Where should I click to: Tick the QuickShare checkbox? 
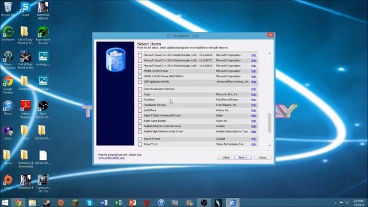(x=140, y=110)
